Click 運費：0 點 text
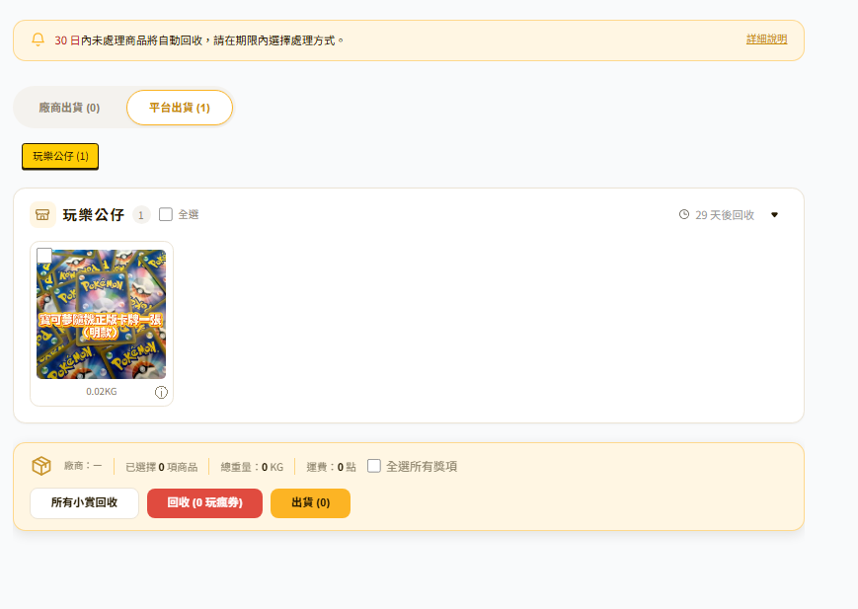Screen dimensions: 858x609 331,467
